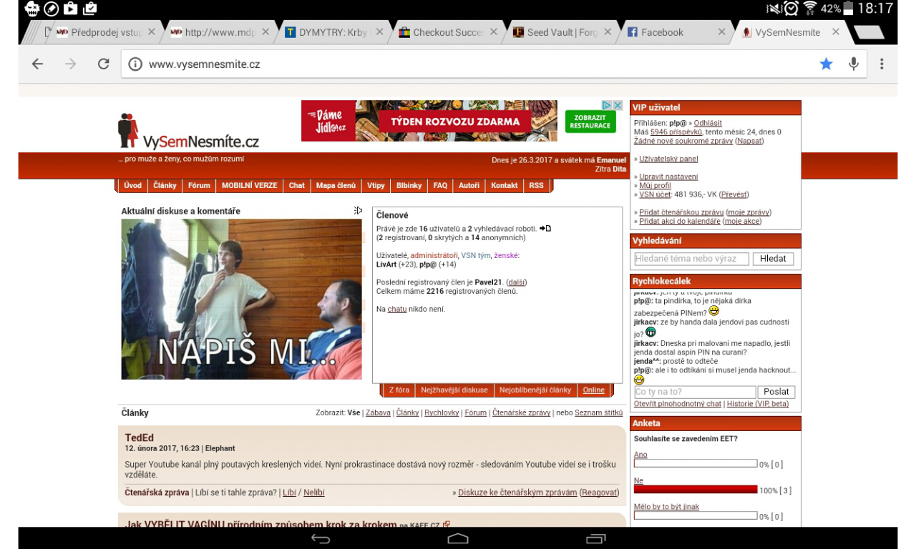Go back to the previous page
Viewport: 916px width, 549px height.
[37, 64]
